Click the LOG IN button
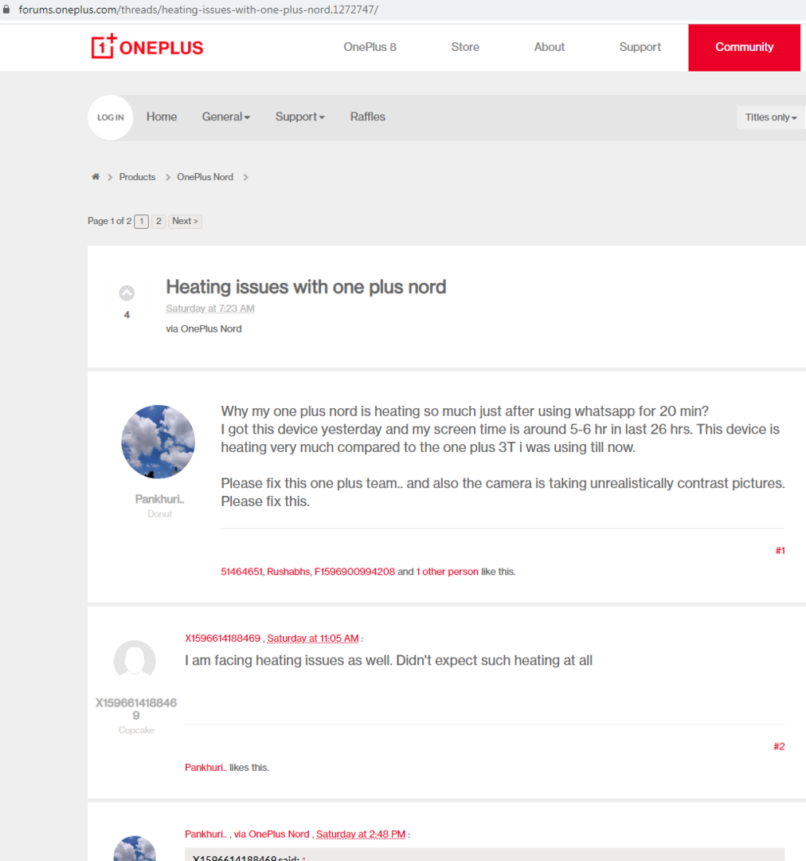 (110, 117)
